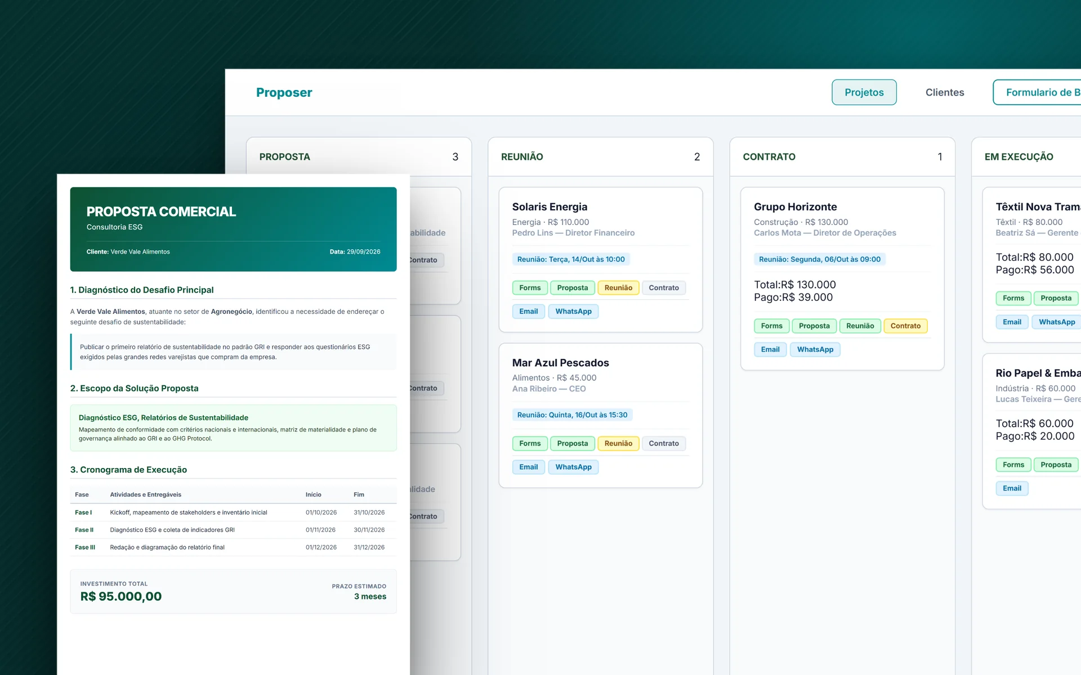Click Forms tag on Mar Azul Pescados card
Image resolution: width=1081 pixels, height=675 pixels.
pyautogui.click(x=530, y=443)
